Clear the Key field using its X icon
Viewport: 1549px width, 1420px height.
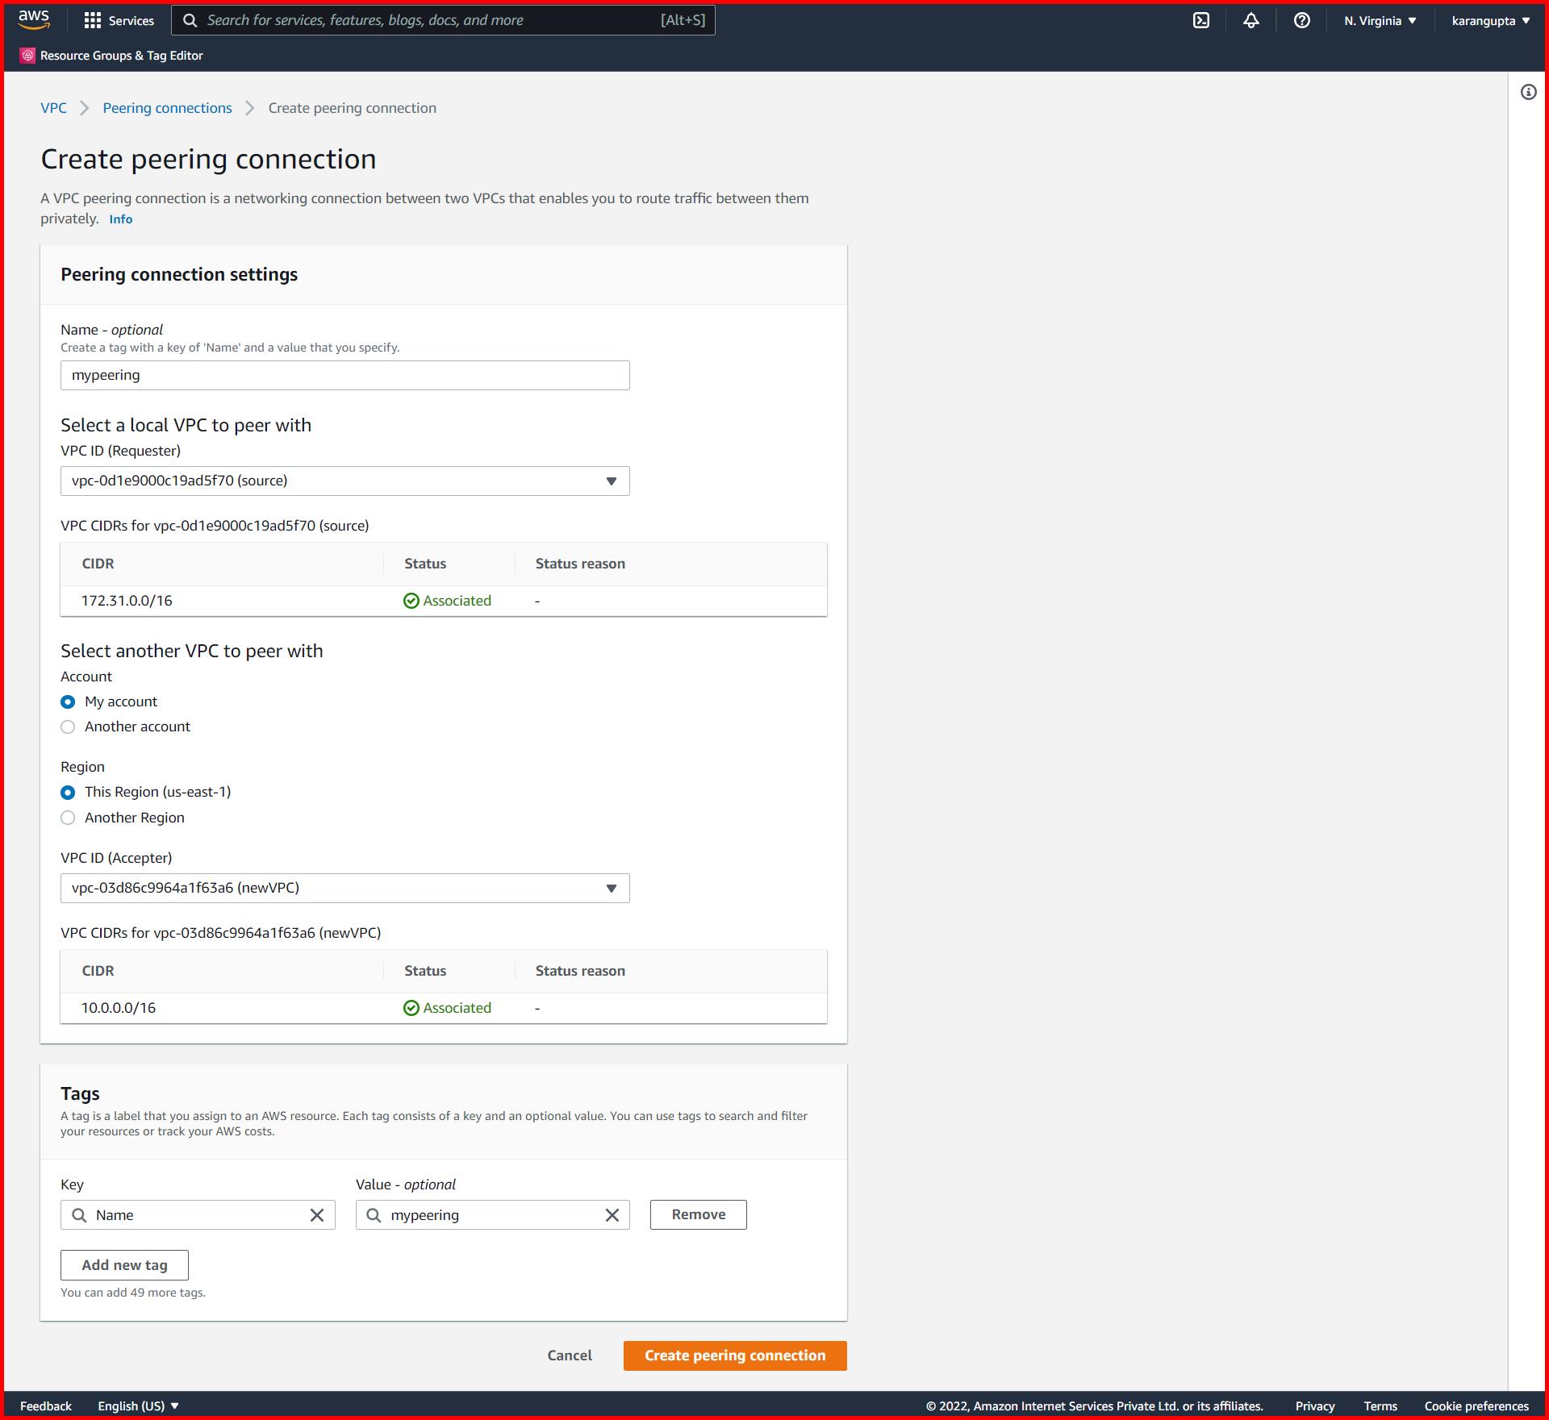(x=316, y=1214)
